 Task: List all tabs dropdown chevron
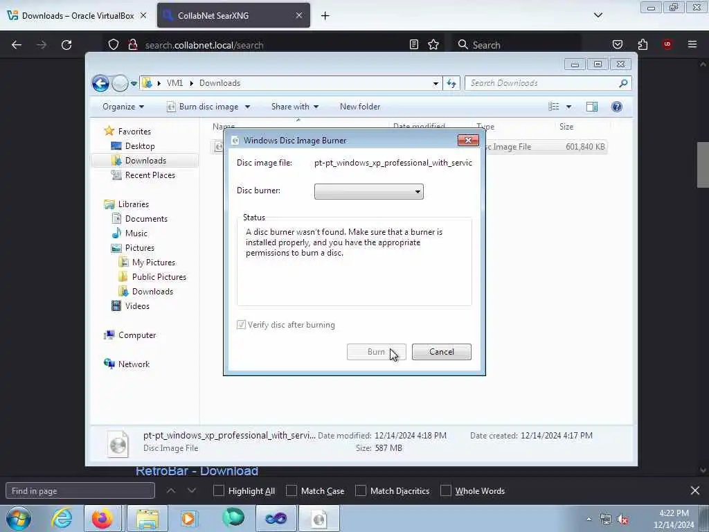598,15
